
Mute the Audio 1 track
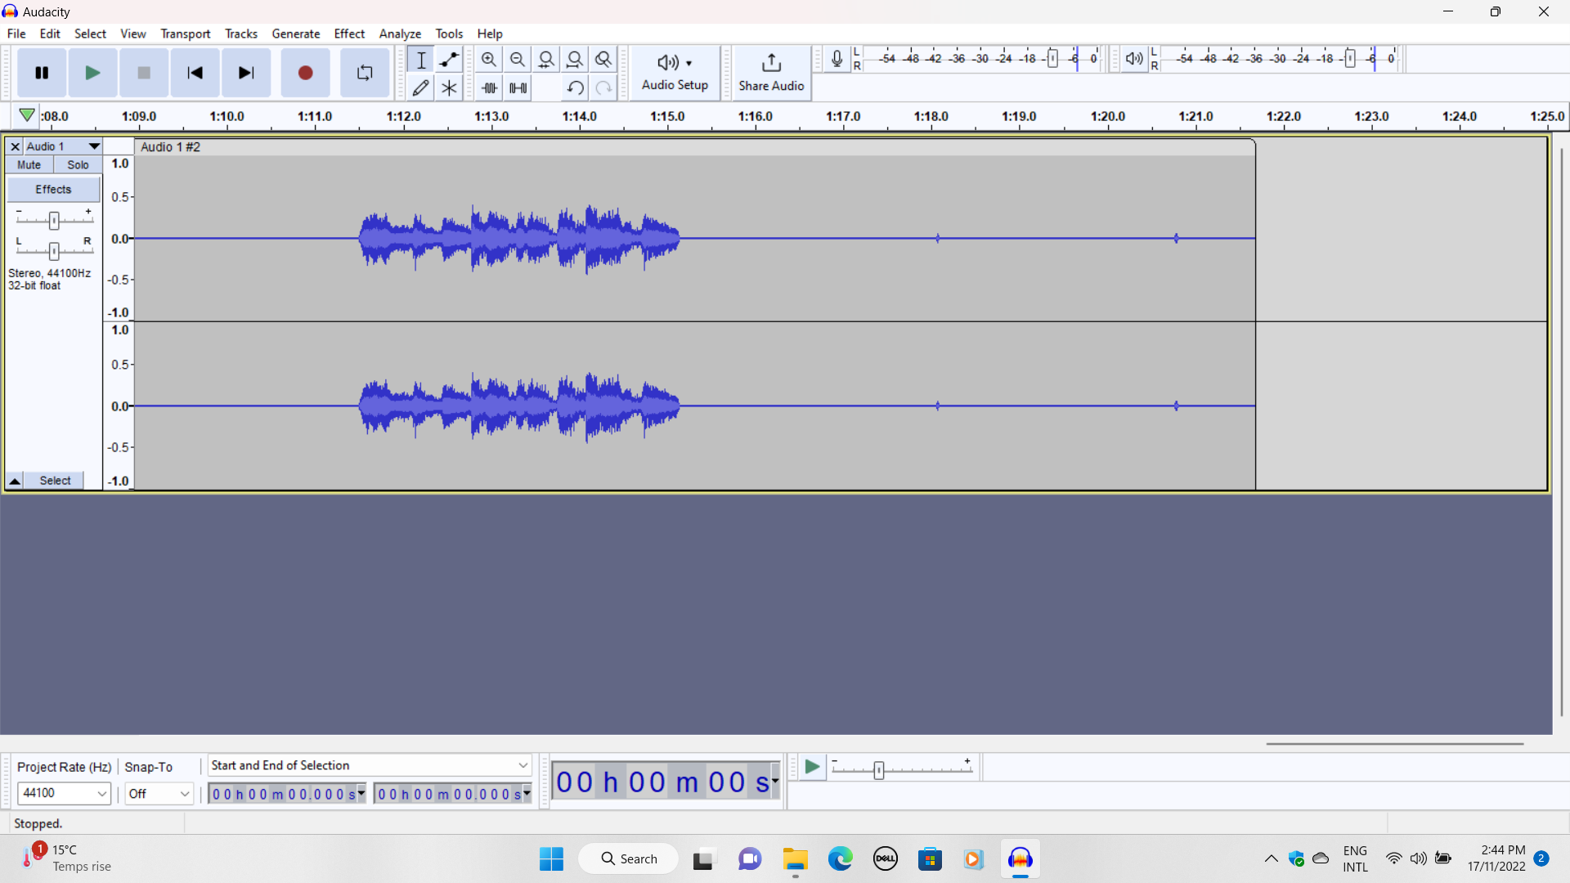[29, 164]
